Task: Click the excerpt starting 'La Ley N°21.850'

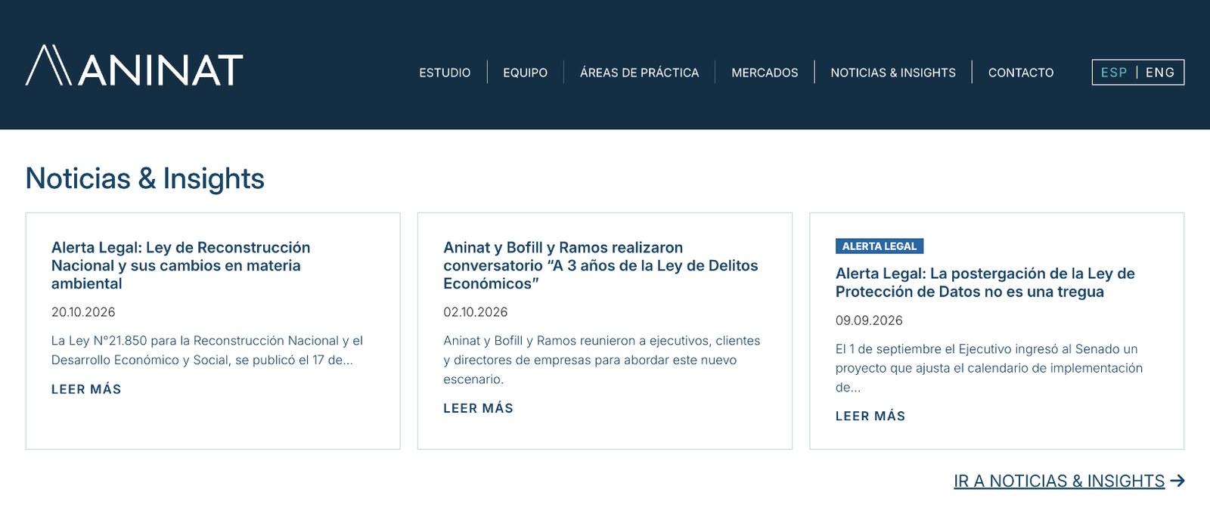Action: (207, 350)
